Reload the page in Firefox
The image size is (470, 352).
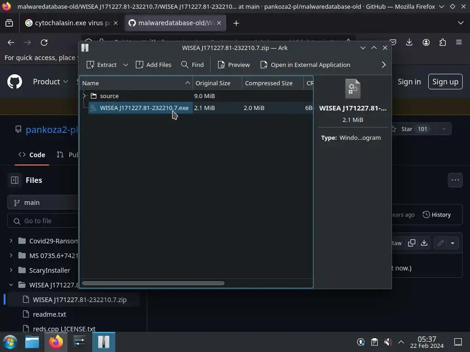[44, 43]
